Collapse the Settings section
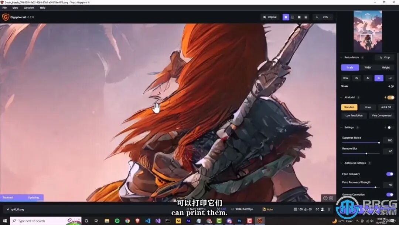Image resolution: width=399 pixels, height=225 pixels. 341,127
